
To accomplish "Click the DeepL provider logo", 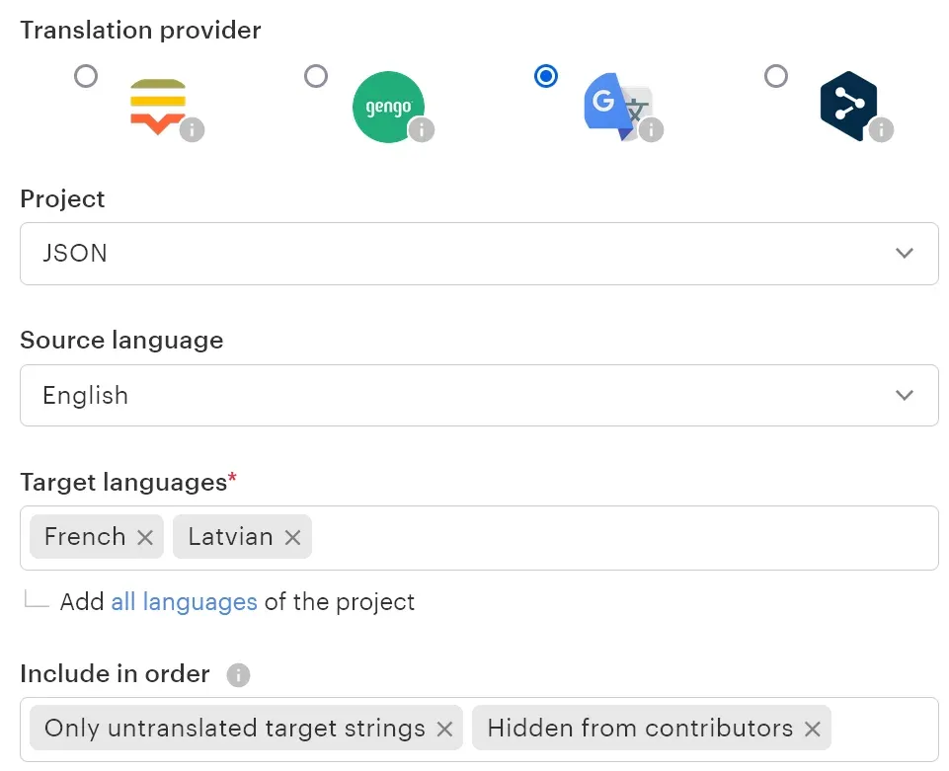I will [847, 105].
